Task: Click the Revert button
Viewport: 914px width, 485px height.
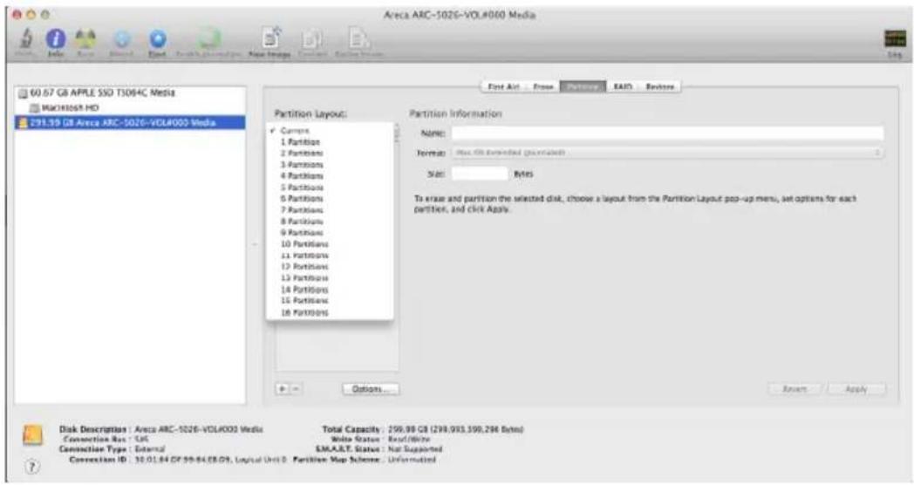Action: [x=795, y=389]
